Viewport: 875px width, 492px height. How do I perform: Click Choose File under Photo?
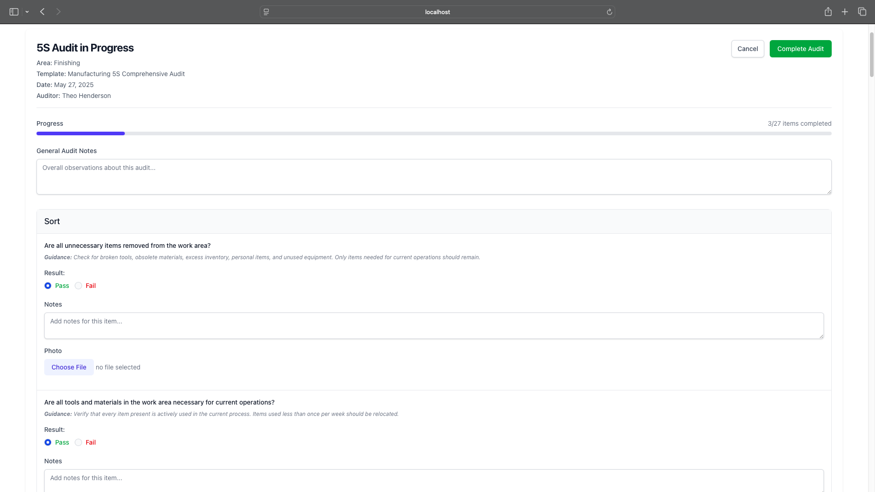tap(69, 367)
